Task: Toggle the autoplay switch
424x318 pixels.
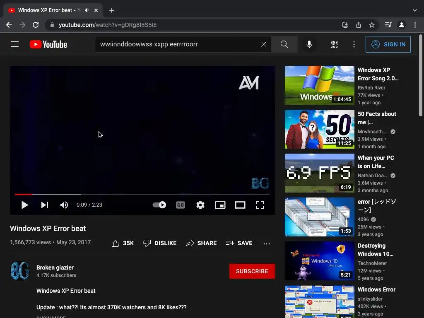Action: 159,205
